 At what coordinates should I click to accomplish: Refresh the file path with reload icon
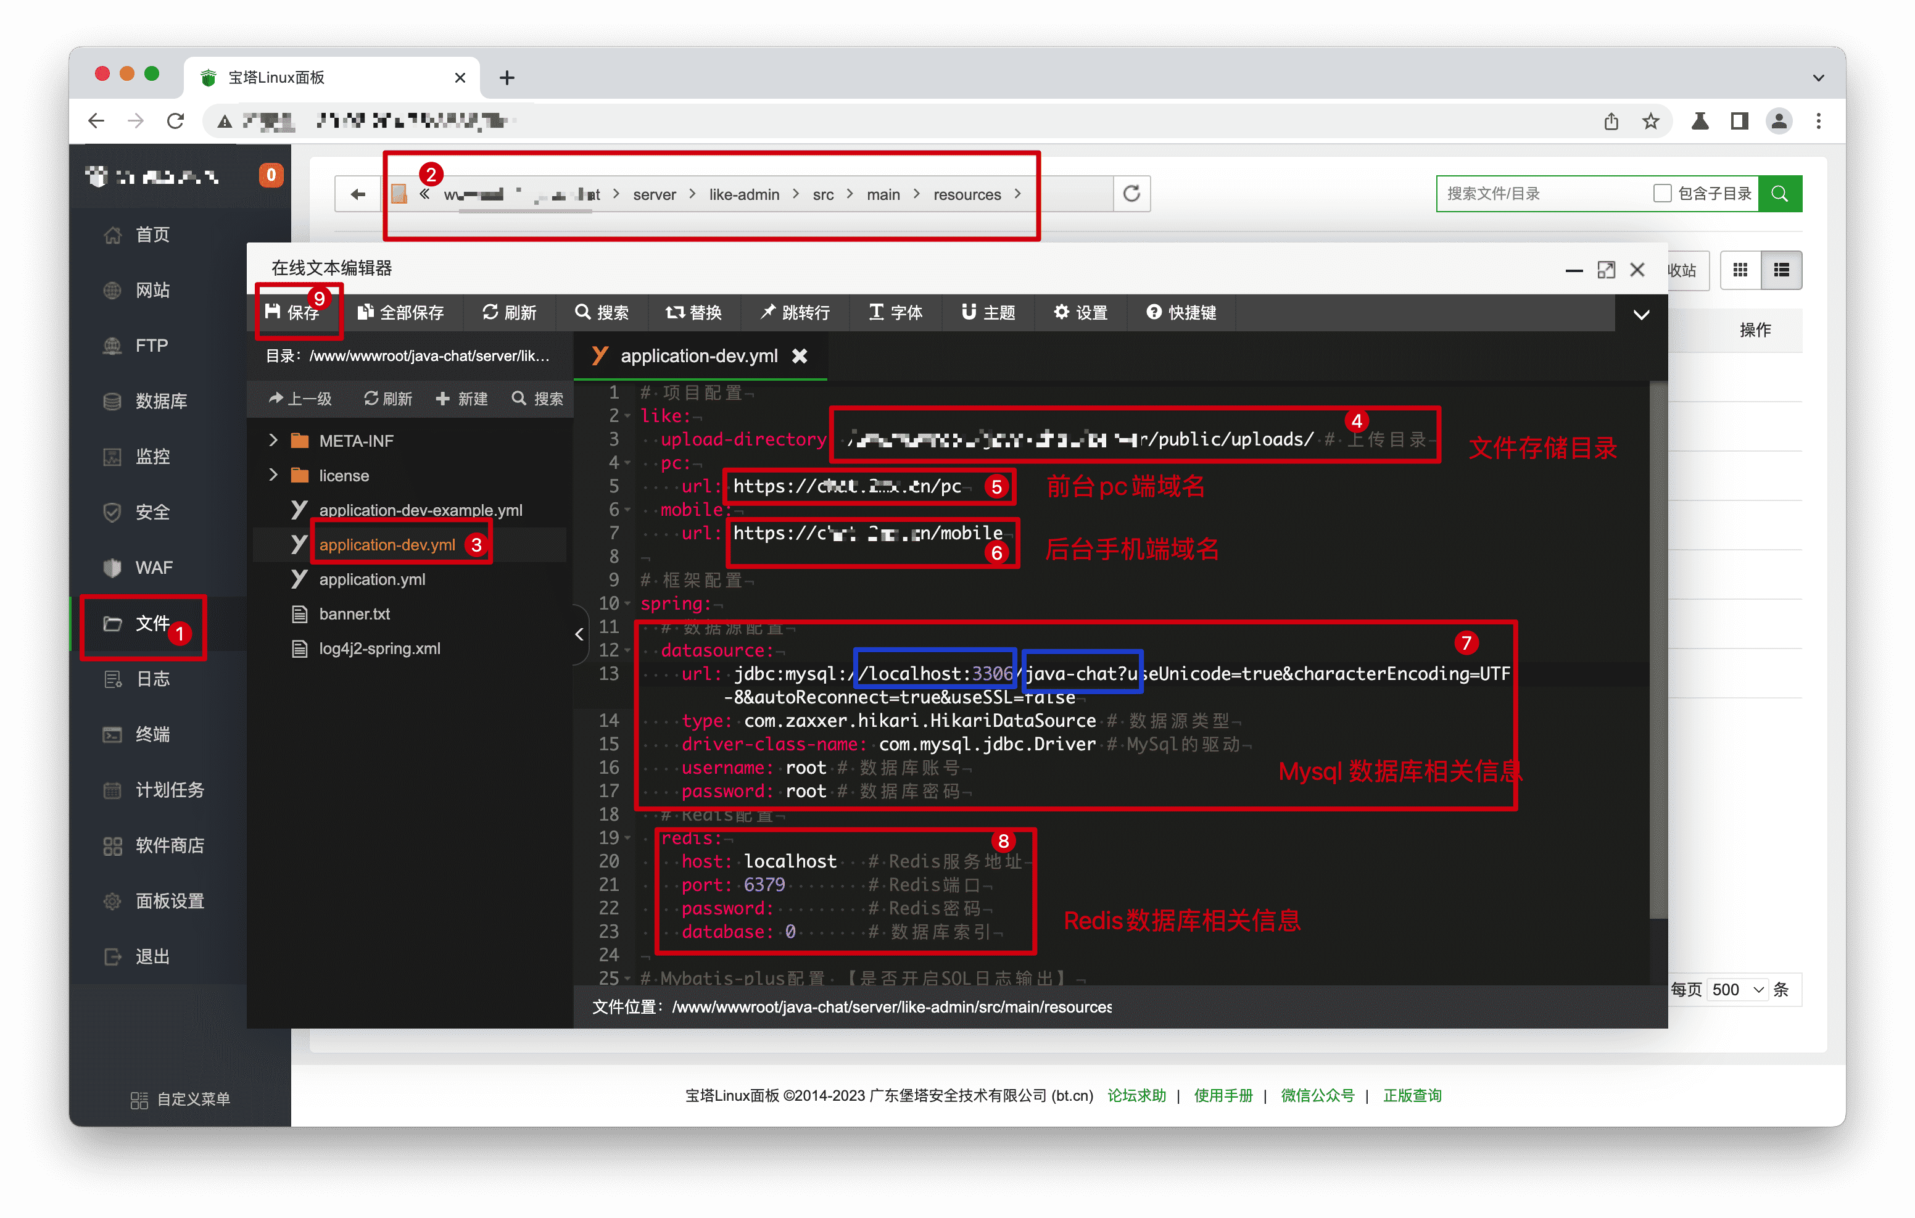click(1131, 193)
